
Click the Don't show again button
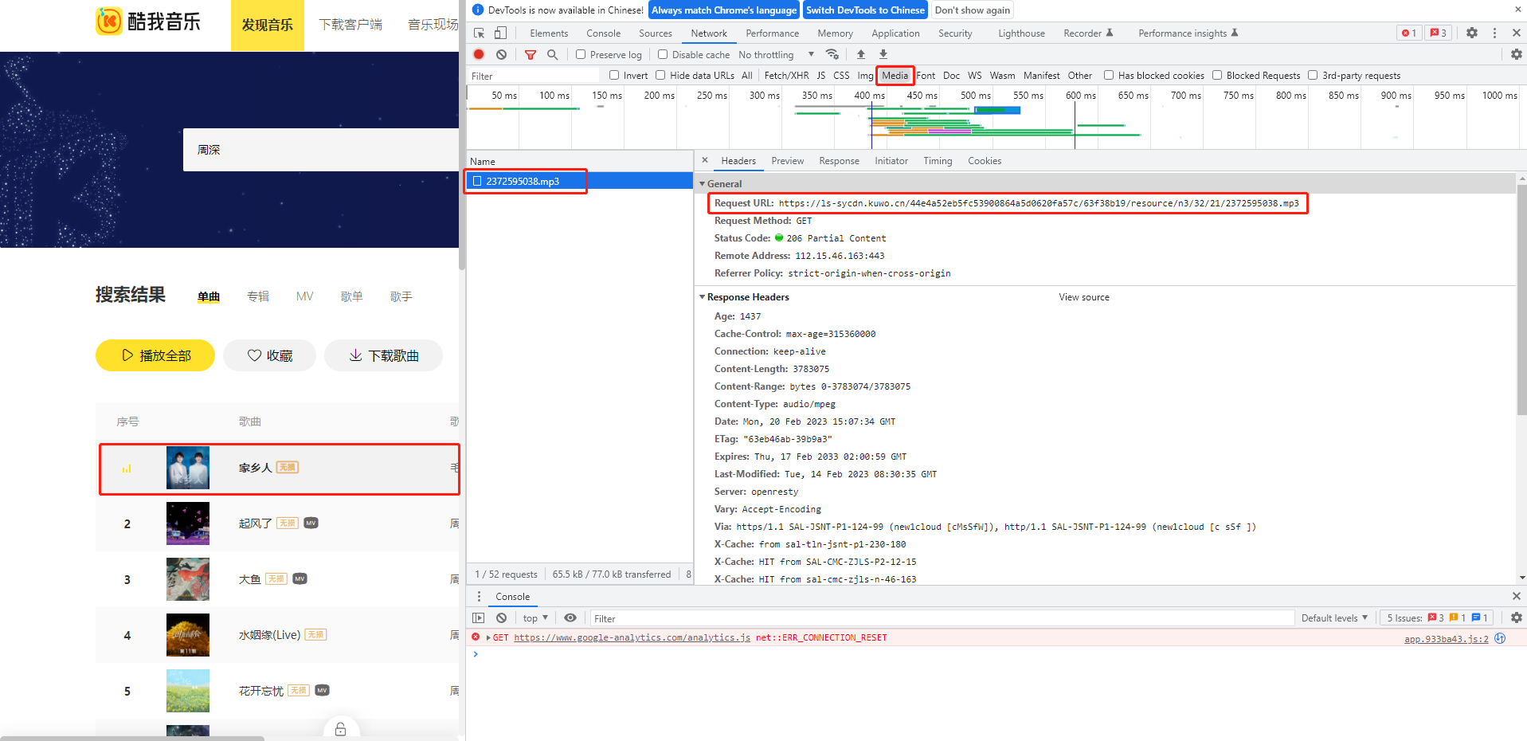click(972, 10)
